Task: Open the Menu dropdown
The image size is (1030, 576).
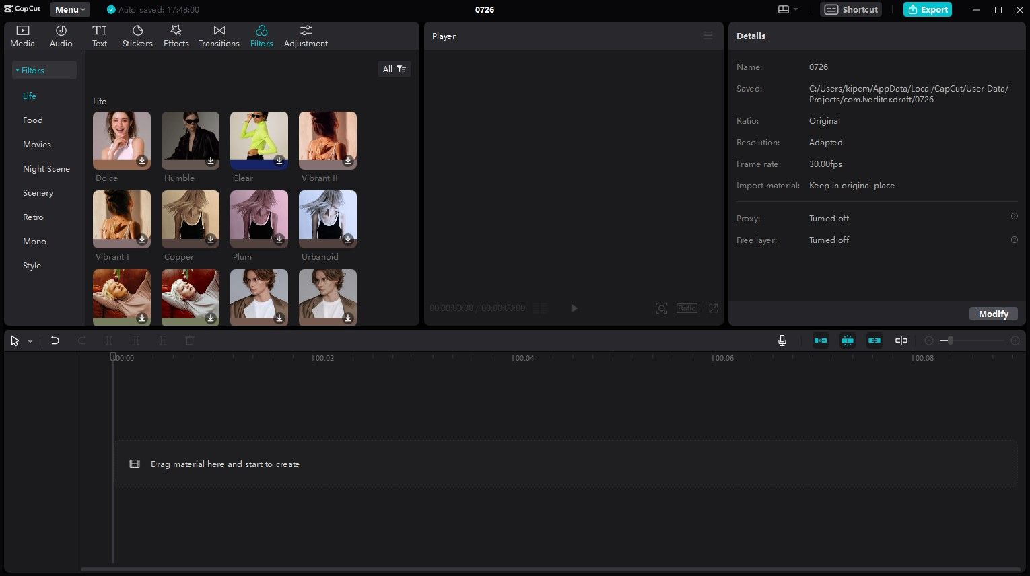Action: [70, 9]
